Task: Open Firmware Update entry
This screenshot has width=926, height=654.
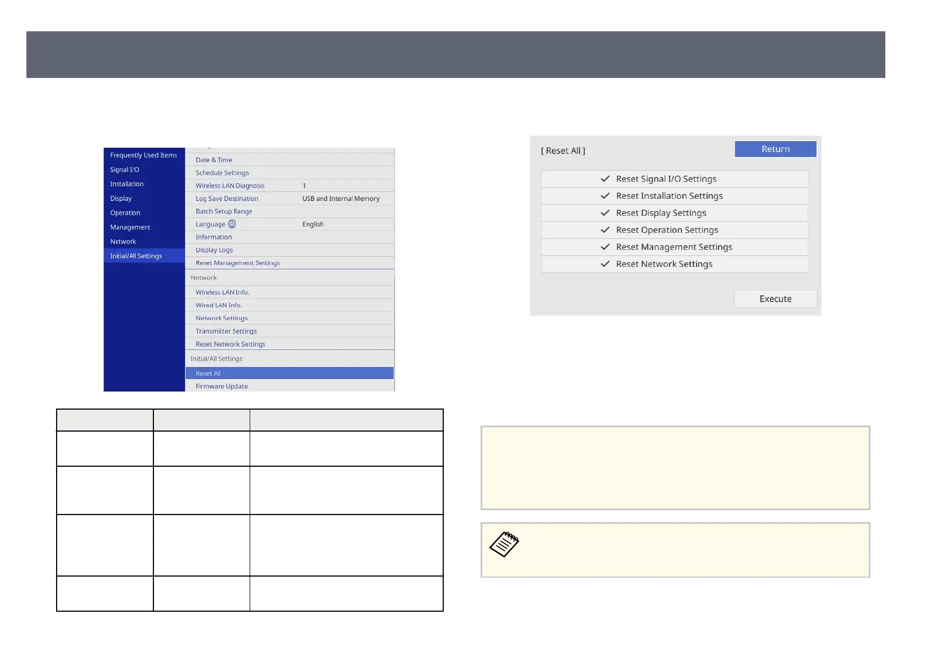Action: click(x=290, y=386)
